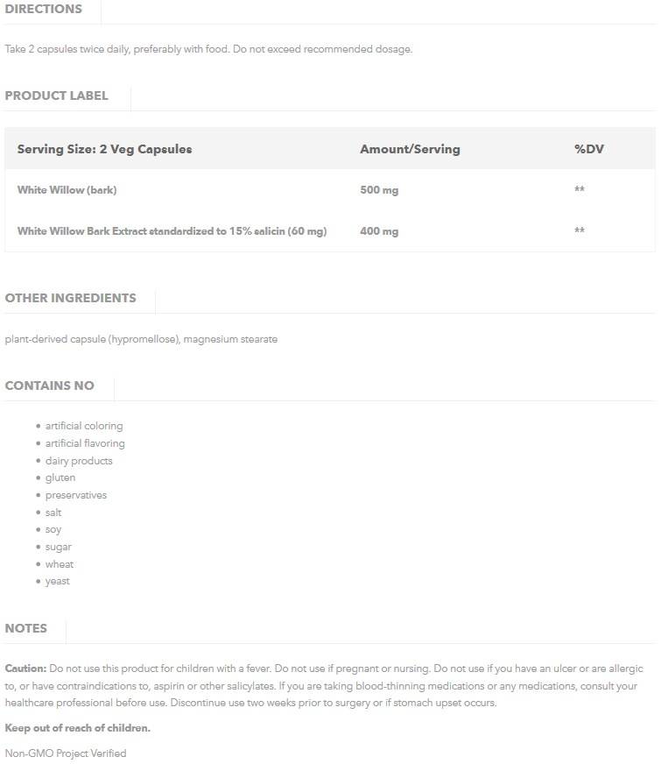
Task: Click 'Keep out of reach of children' text
Action: (x=77, y=728)
